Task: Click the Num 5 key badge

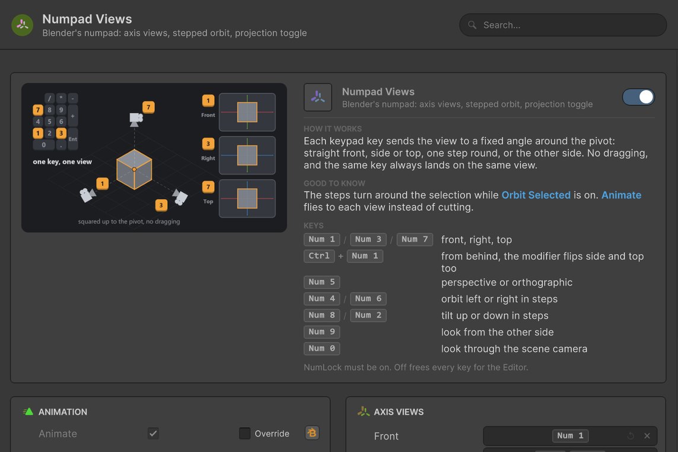Action: (322, 282)
